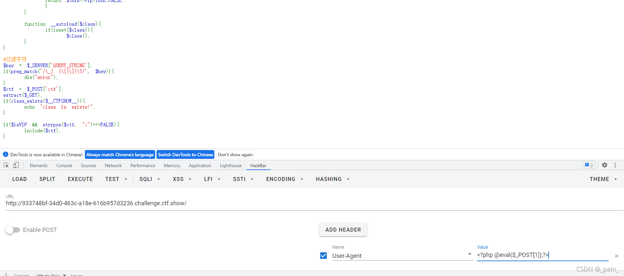This screenshot has height=276, width=624.
Task: Switch to the Elements tab
Action: click(38, 165)
